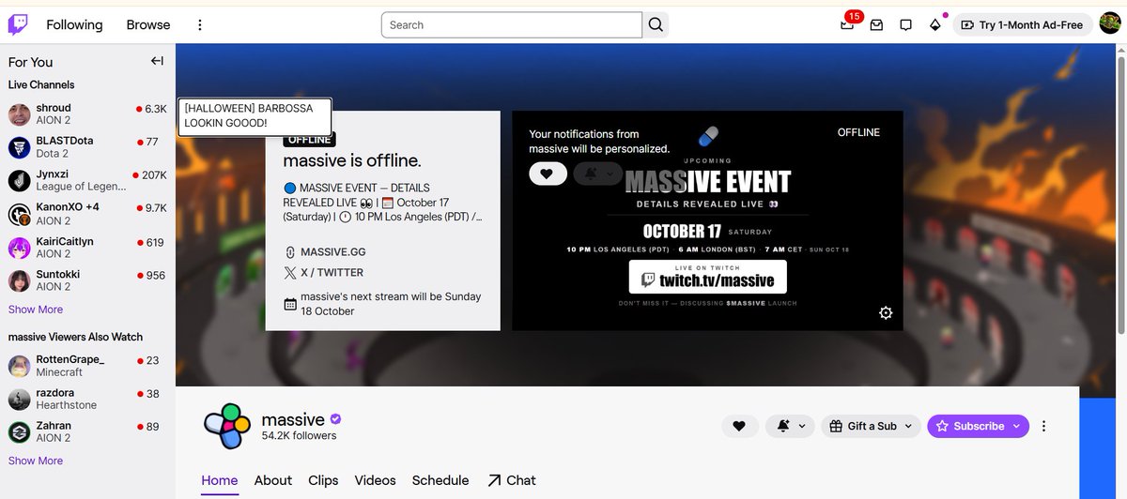Open KairiCaitlyn channel avatar
Screen dimensions: 1127x499
point(20,248)
